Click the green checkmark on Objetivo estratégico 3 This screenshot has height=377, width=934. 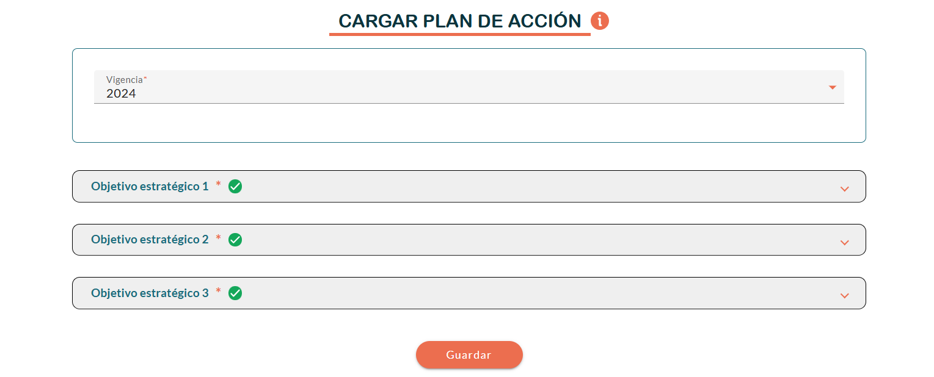[235, 293]
